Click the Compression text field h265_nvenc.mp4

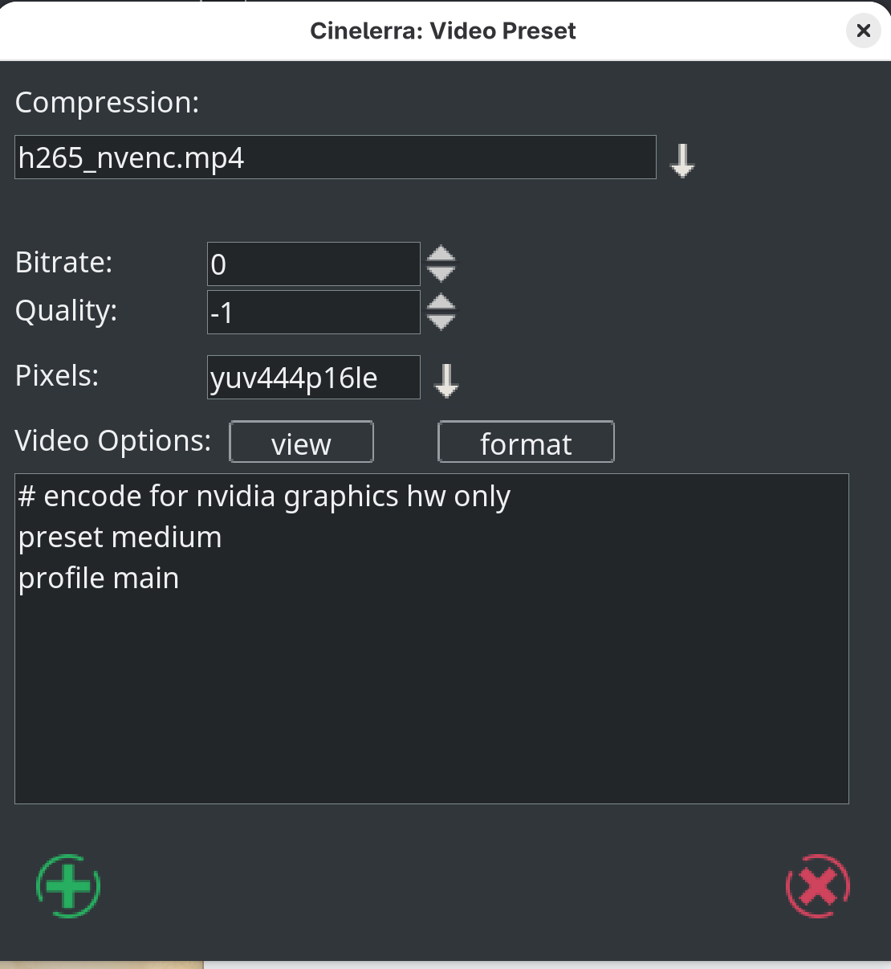click(x=335, y=157)
